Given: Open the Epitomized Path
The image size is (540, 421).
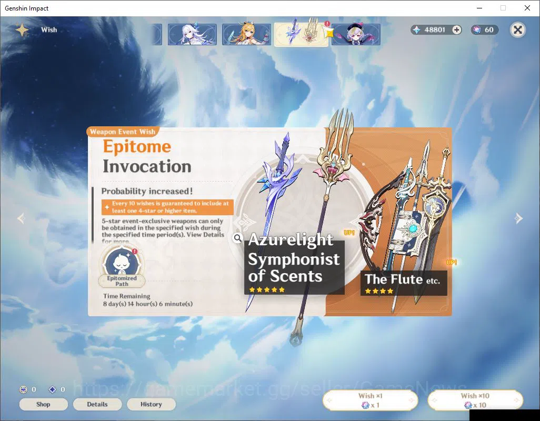Looking at the screenshot, I should pyautogui.click(x=122, y=266).
